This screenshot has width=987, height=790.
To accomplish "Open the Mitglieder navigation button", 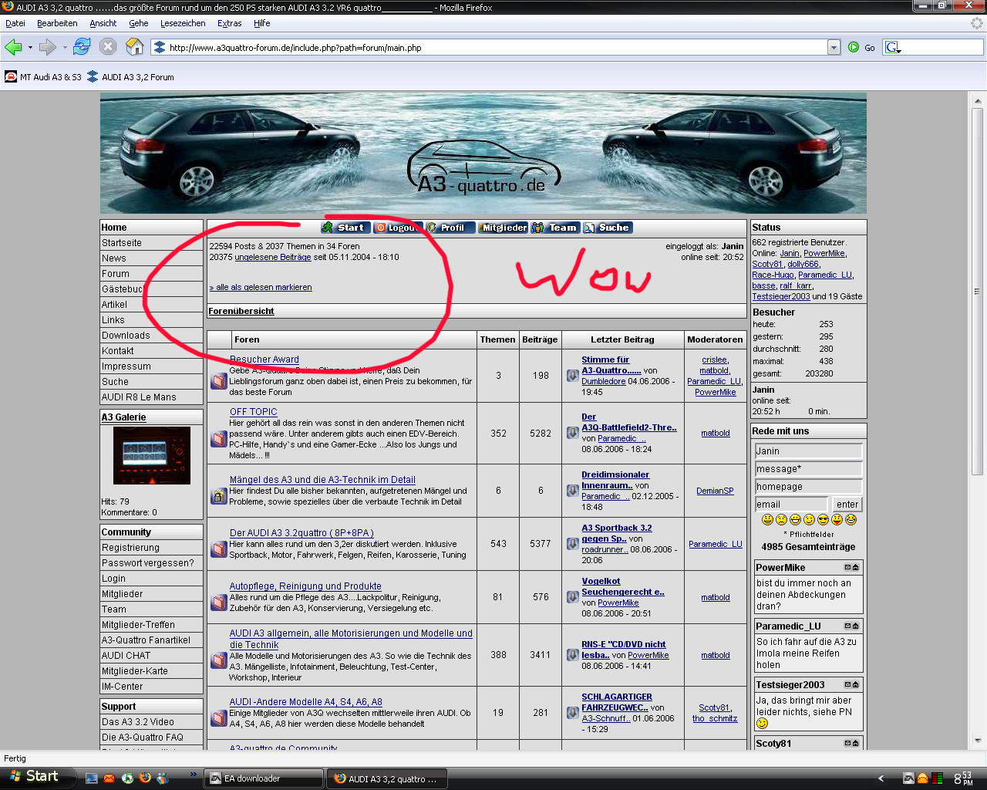I will click(x=502, y=228).
